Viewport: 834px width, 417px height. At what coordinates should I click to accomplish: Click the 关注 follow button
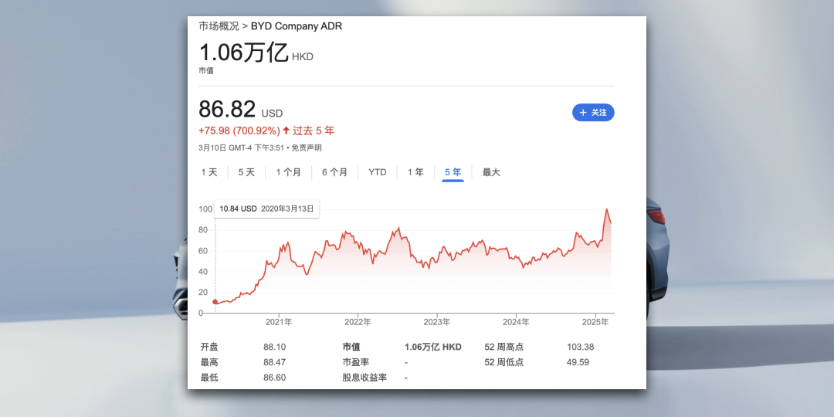593,112
